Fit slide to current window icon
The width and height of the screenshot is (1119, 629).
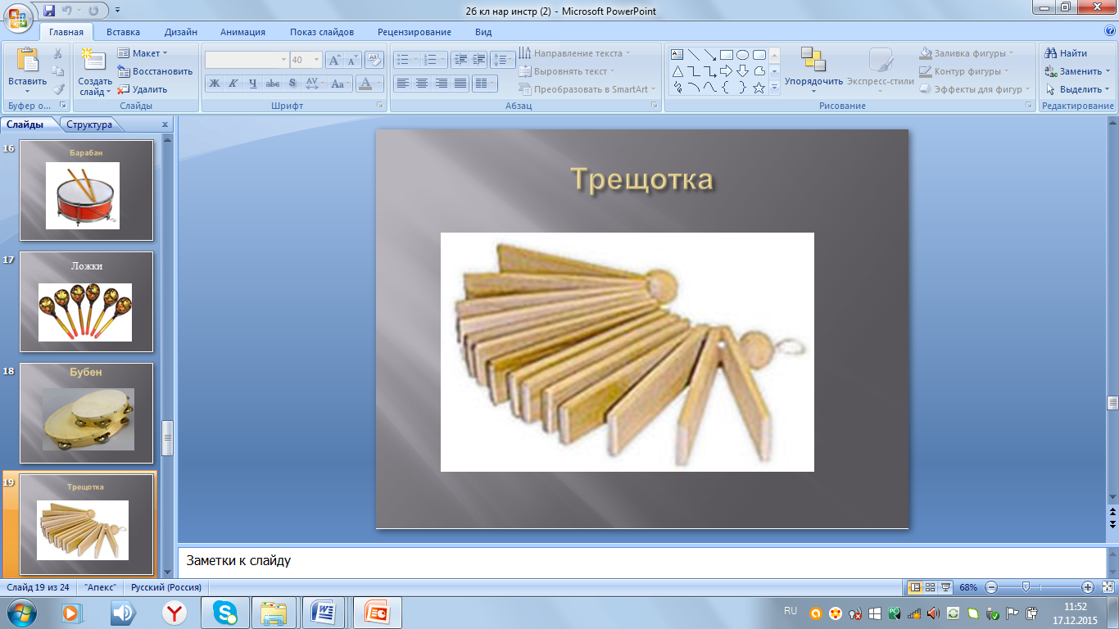(1107, 587)
